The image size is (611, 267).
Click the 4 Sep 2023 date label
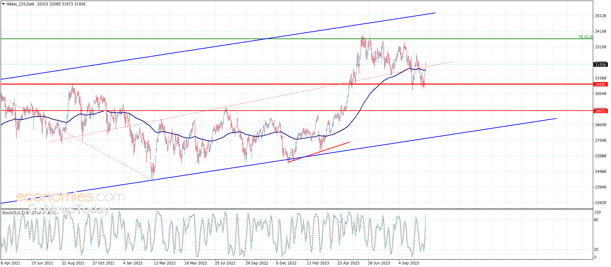coord(409,263)
